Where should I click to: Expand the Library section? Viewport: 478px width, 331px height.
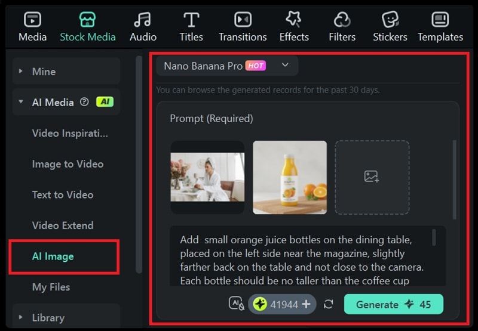click(x=20, y=317)
